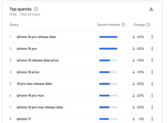Open more options for iphone 18 release date price
Screen dimensions: 167x123
pos(152,60)
